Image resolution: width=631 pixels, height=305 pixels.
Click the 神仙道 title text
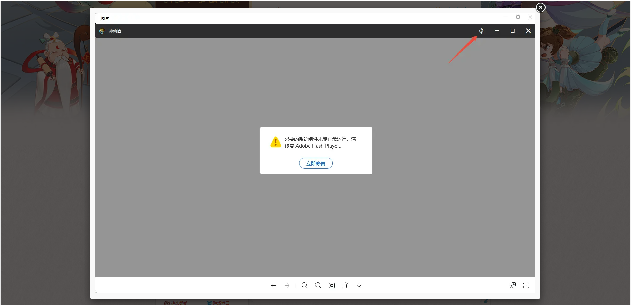[115, 31]
